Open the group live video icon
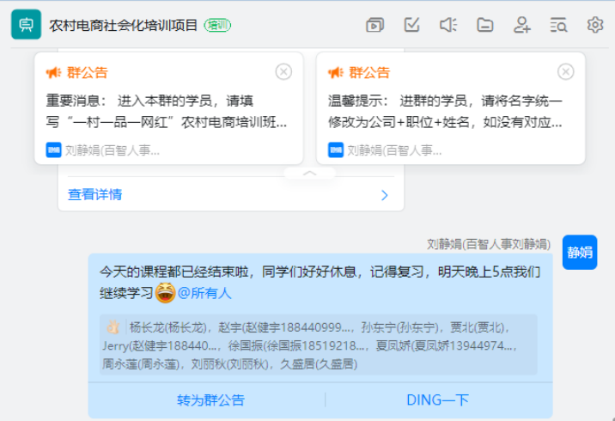Image resolution: width=615 pixels, height=421 pixels. pos(374,25)
